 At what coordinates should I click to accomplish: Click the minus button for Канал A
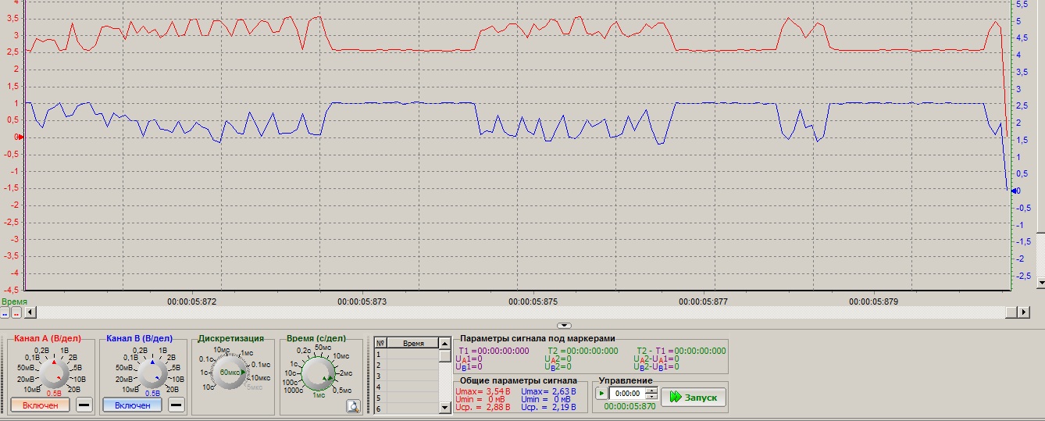pos(84,405)
